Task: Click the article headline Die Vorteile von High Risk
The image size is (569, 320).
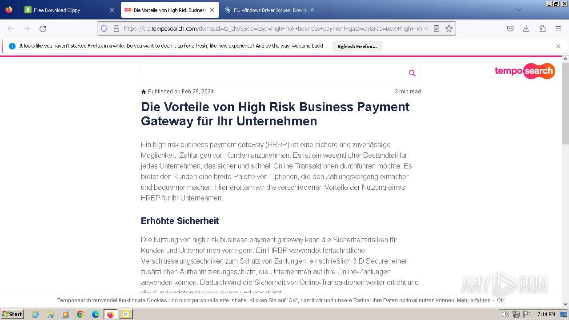Action: coord(275,114)
